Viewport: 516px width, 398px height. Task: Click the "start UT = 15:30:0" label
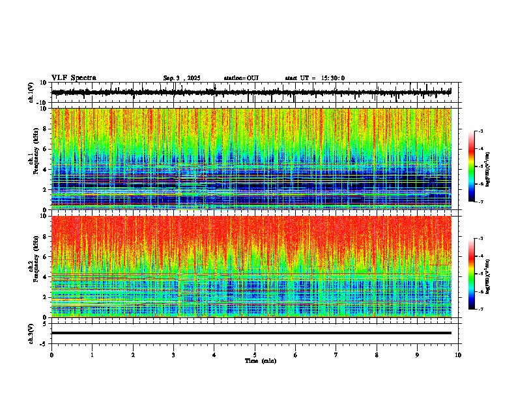[315, 78]
